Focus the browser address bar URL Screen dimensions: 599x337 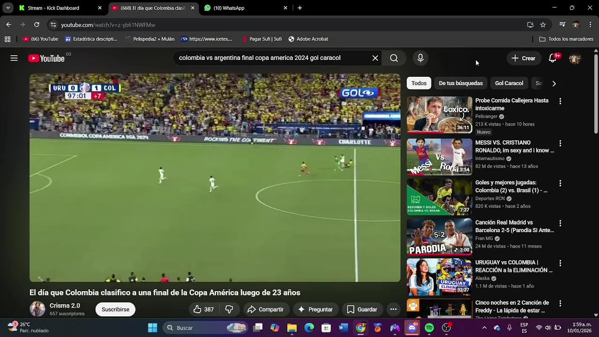click(108, 25)
